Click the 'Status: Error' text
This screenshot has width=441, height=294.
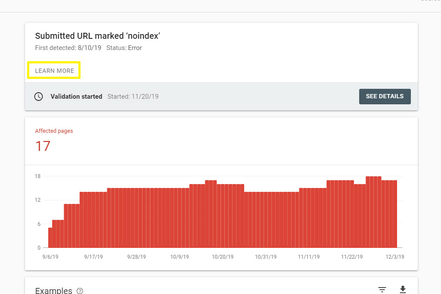tap(124, 48)
